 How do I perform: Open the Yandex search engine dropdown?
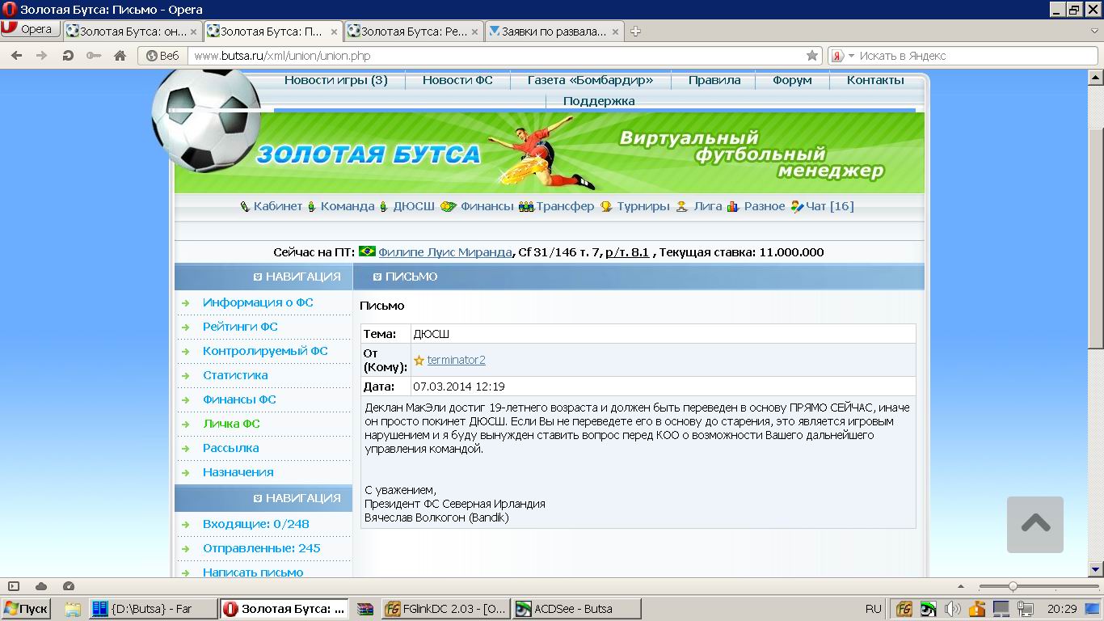pyautogui.click(x=851, y=56)
